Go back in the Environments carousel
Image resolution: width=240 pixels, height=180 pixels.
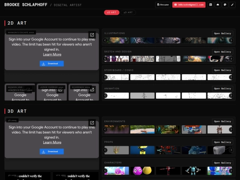click(105, 129)
